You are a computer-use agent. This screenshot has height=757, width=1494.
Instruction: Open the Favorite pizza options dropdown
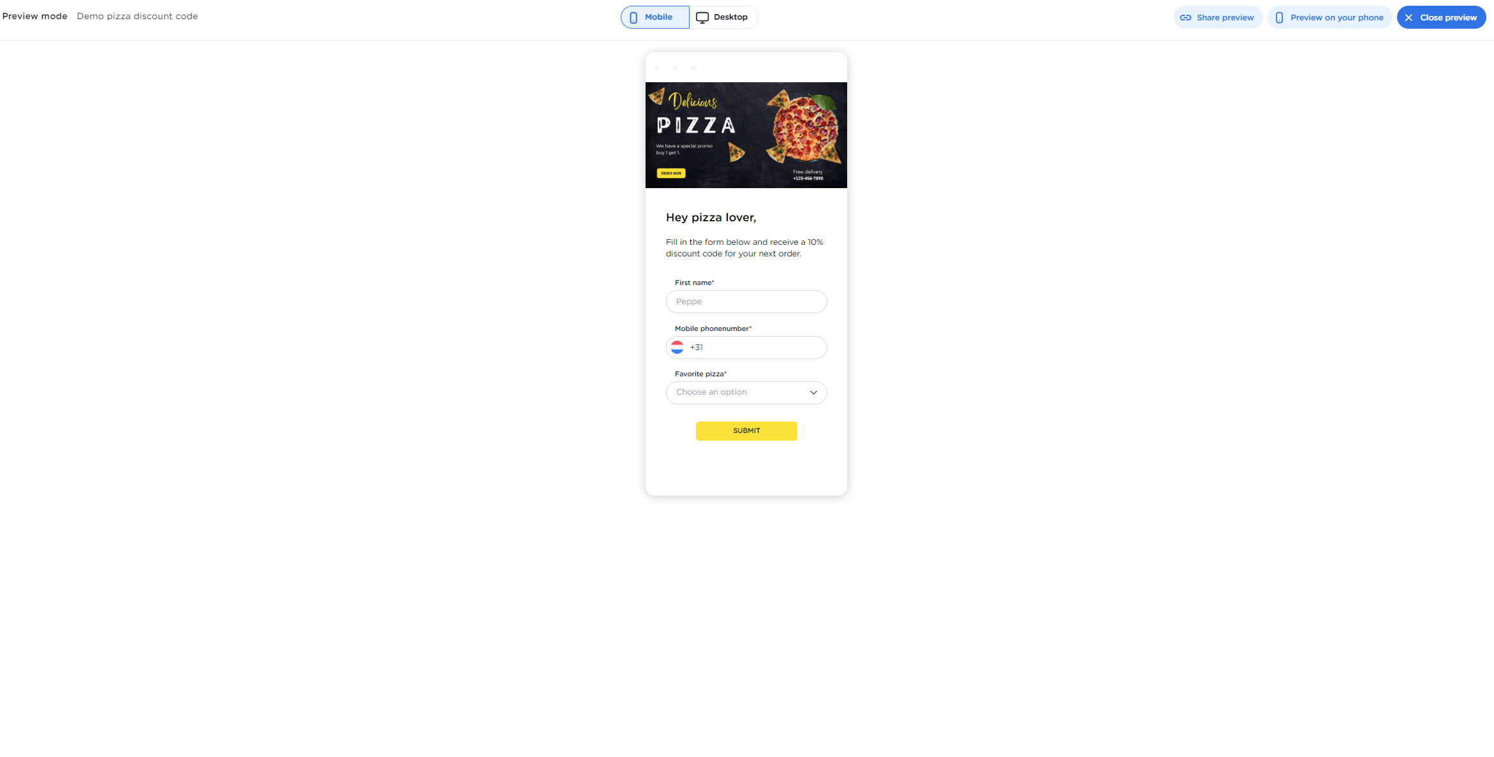coord(746,392)
